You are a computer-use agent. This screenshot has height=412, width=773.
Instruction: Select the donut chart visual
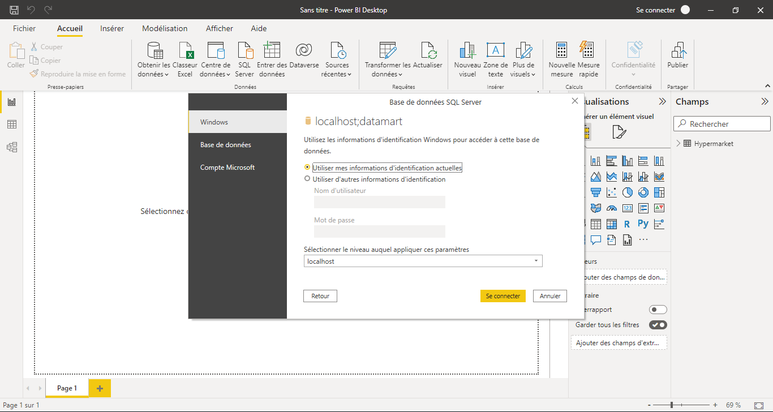coord(643,192)
